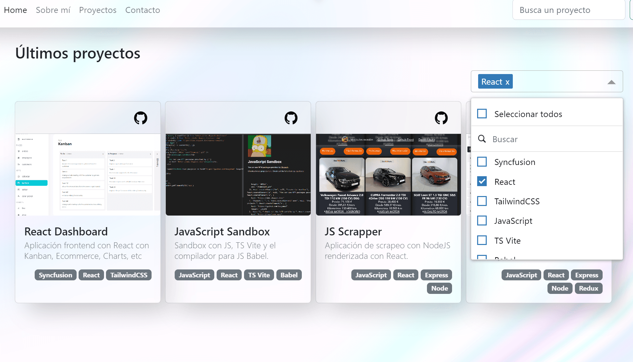The width and height of the screenshot is (633, 362).
Task: Click React tag on React Dashboard card
Action: pos(91,275)
